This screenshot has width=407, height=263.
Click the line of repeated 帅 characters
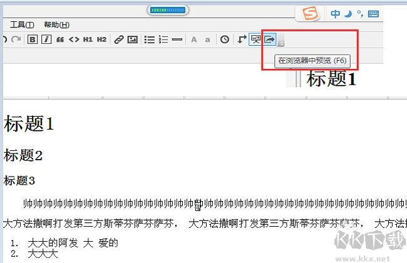[x=215, y=204]
